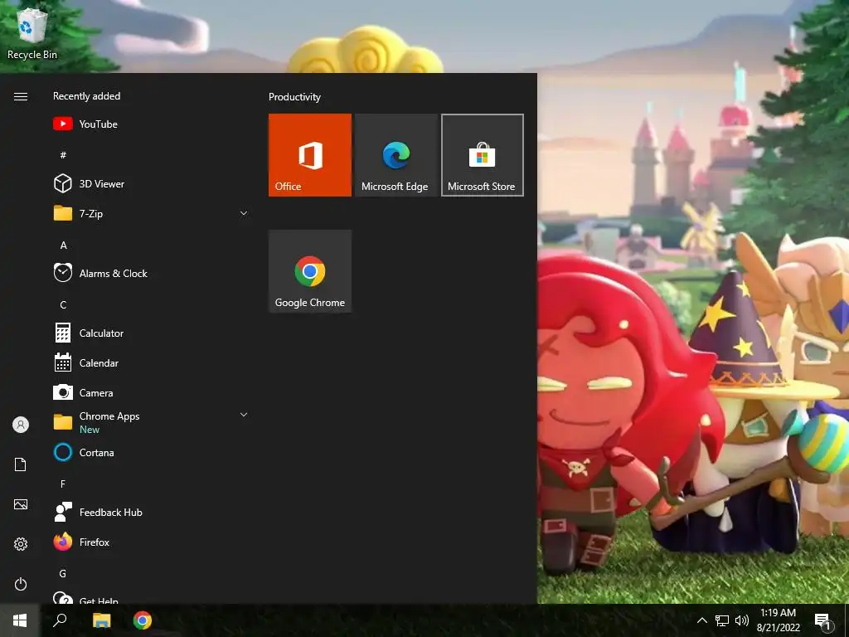Open the Microsoft Edge tile
This screenshot has width=849, height=637.
395,155
